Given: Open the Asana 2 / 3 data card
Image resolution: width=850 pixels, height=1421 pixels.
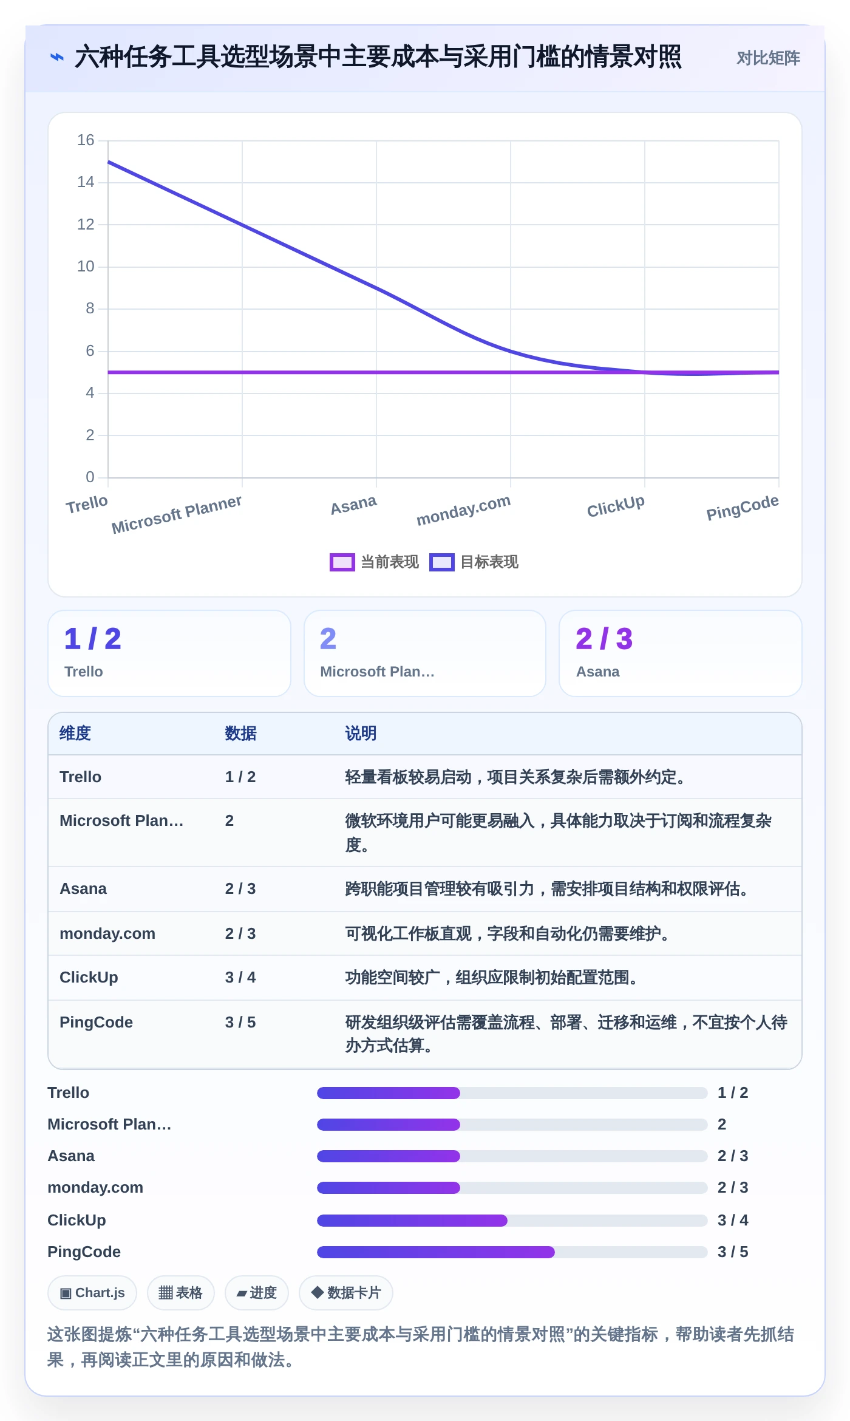Looking at the screenshot, I should tap(680, 653).
